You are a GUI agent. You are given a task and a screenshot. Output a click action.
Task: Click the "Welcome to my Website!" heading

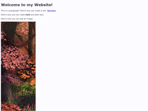coord(27,5)
